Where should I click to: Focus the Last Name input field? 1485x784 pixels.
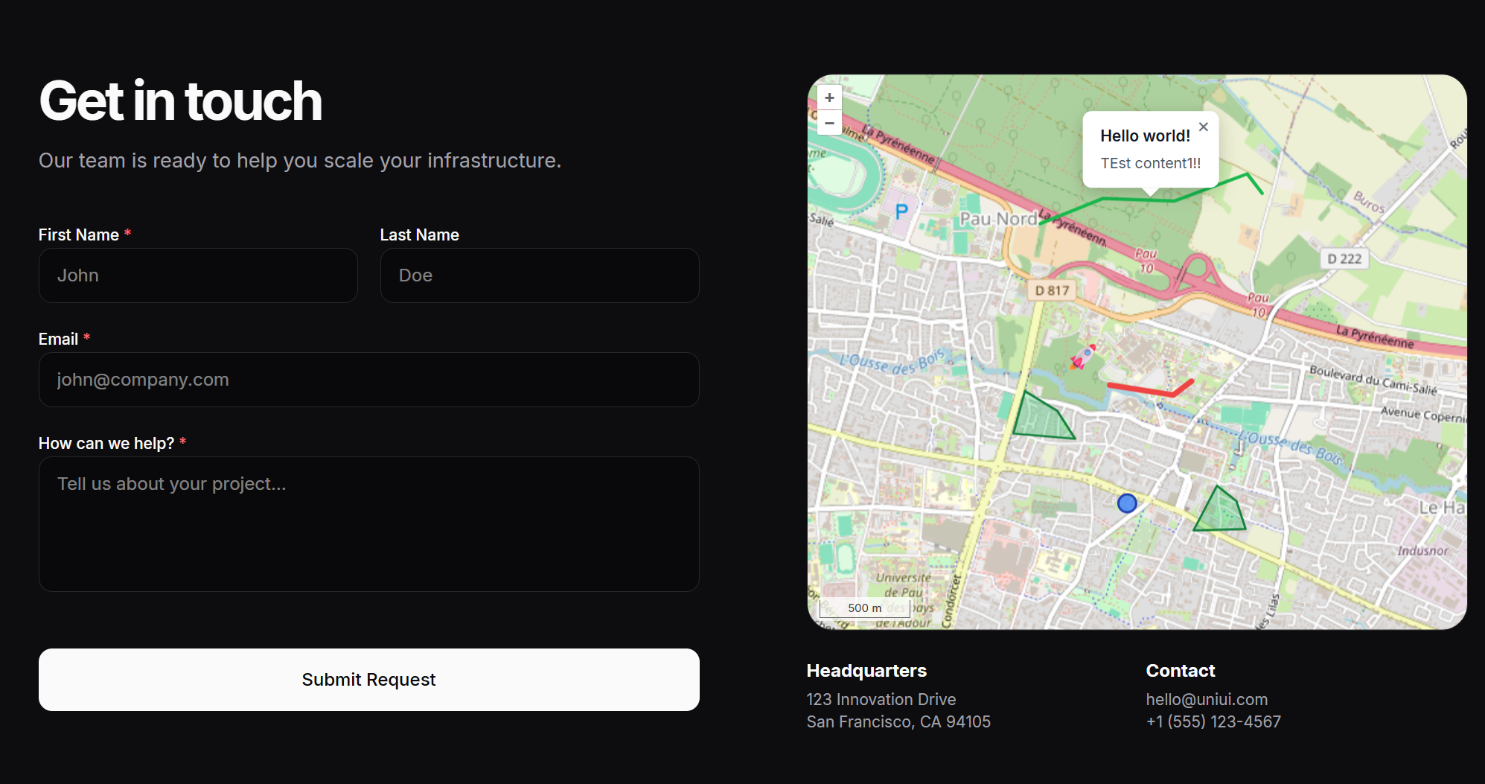(x=539, y=275)
